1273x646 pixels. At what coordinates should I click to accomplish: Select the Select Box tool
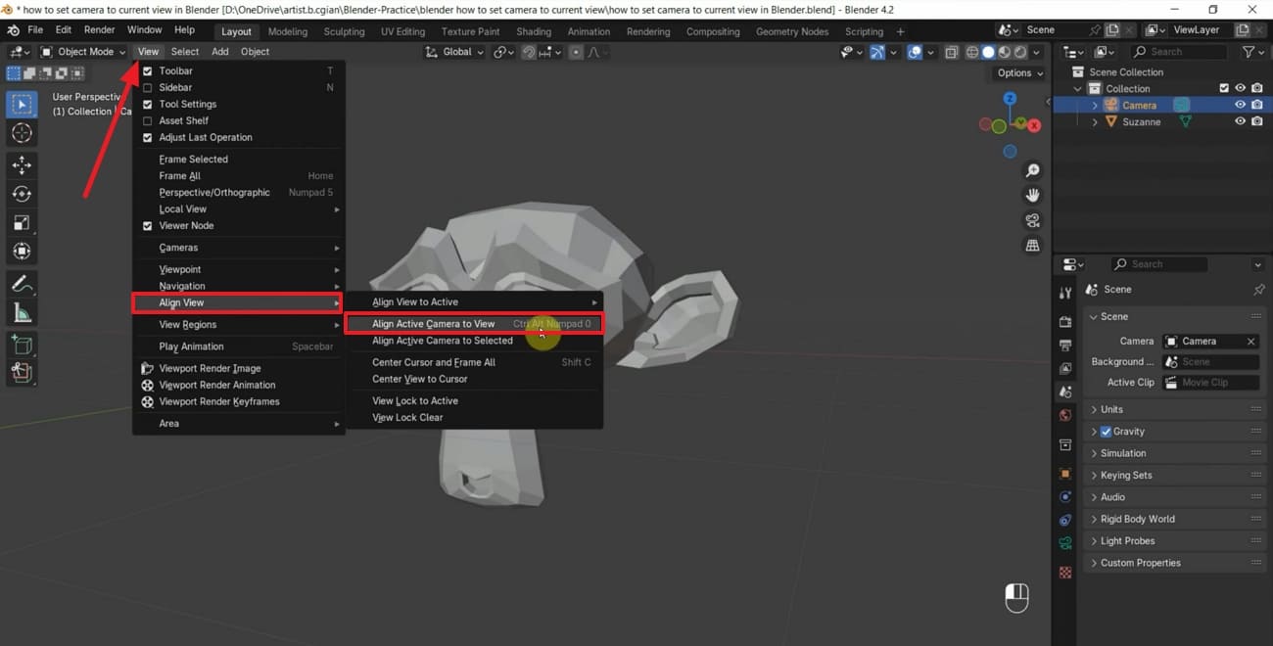pos(22,104)
